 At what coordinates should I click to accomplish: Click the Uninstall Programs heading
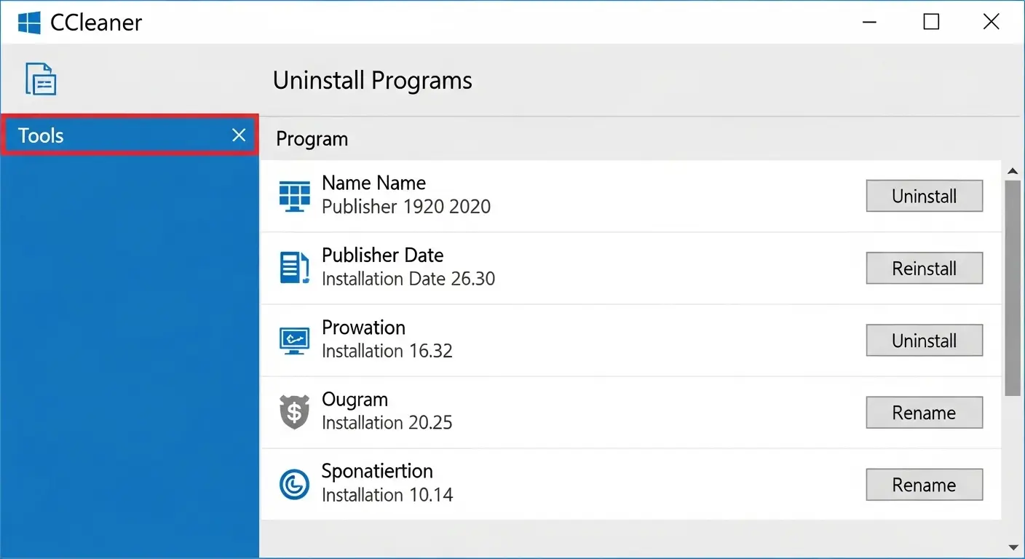tap(372, 80)
